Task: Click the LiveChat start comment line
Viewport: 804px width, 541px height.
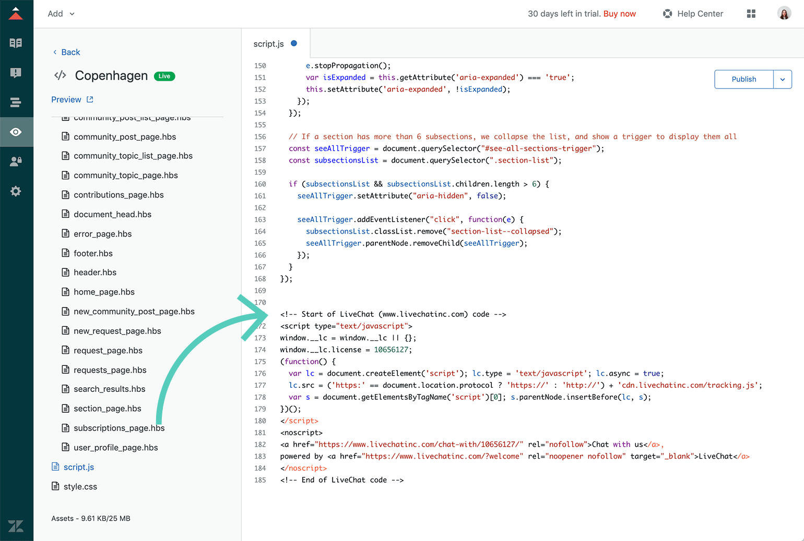Action: (x=393, y=314)
